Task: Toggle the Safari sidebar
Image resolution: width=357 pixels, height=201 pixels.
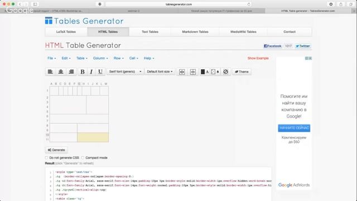Action: point(35,4)
